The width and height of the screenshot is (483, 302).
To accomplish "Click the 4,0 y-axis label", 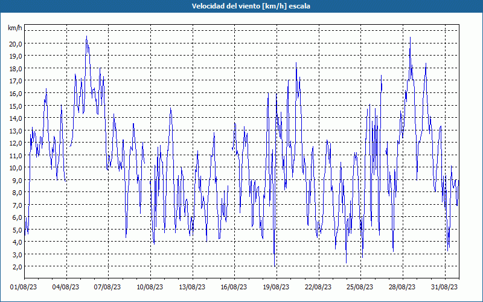I will [18, 242].
